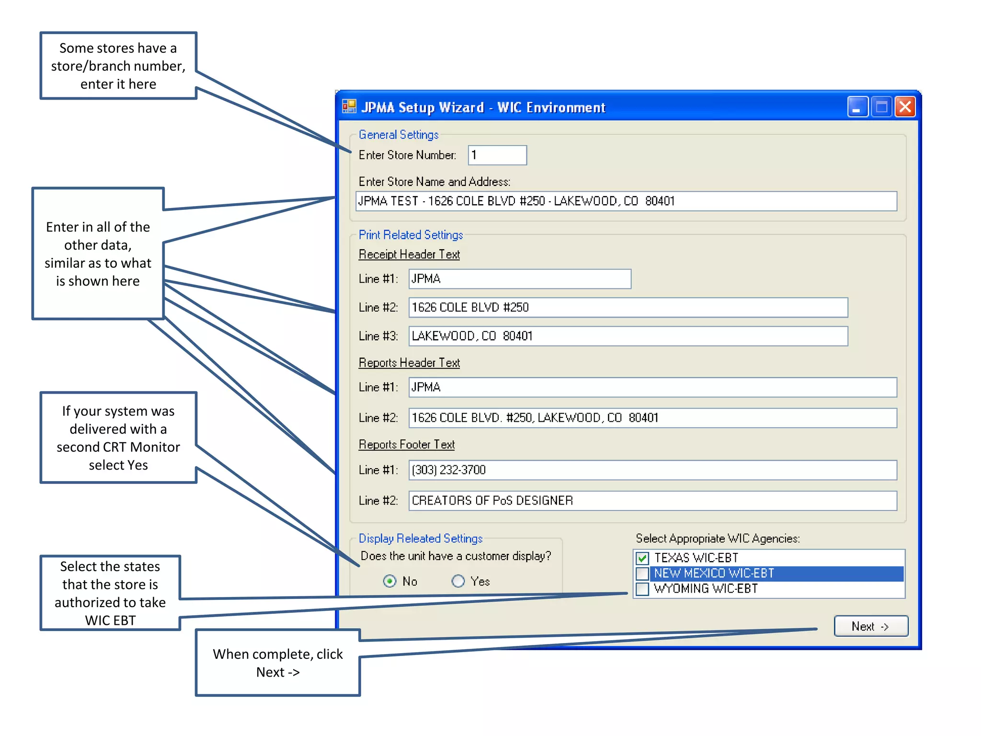This screenshot has height=736, width=981.
Task: Click the Select Appropriate WIC Agencies label
Action: 718,539
